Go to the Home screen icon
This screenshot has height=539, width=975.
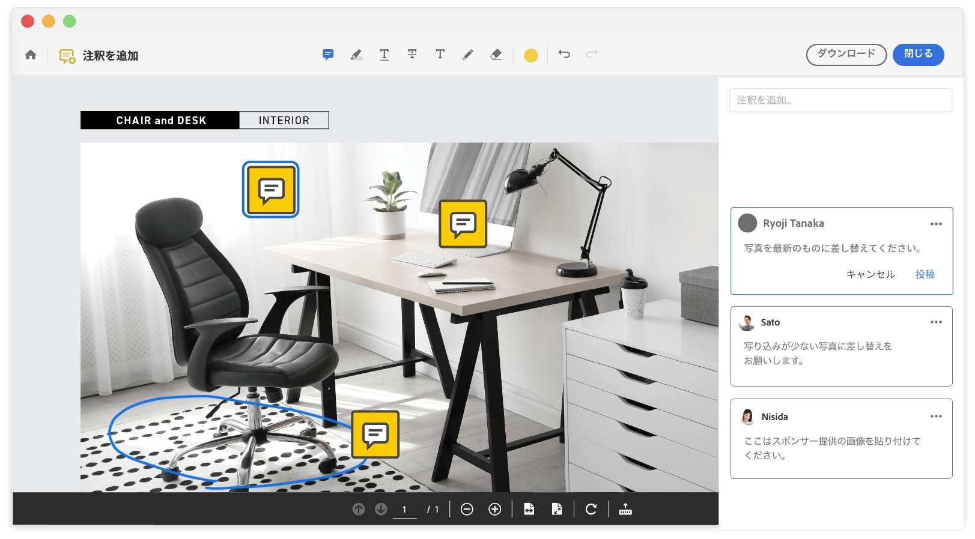31,55
